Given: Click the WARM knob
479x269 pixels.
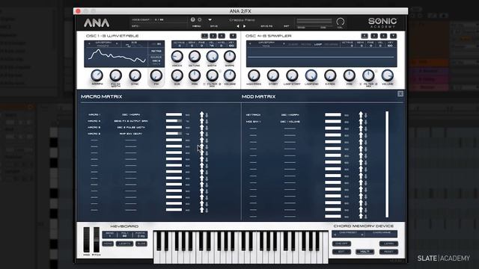Looking at the screenshot, I should [230, 57].
